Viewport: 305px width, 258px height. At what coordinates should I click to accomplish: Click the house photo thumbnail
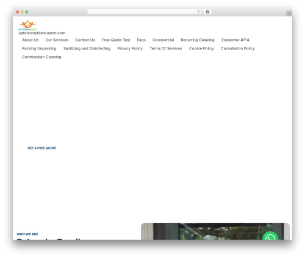pyautogui.click(x=215, y=231)
